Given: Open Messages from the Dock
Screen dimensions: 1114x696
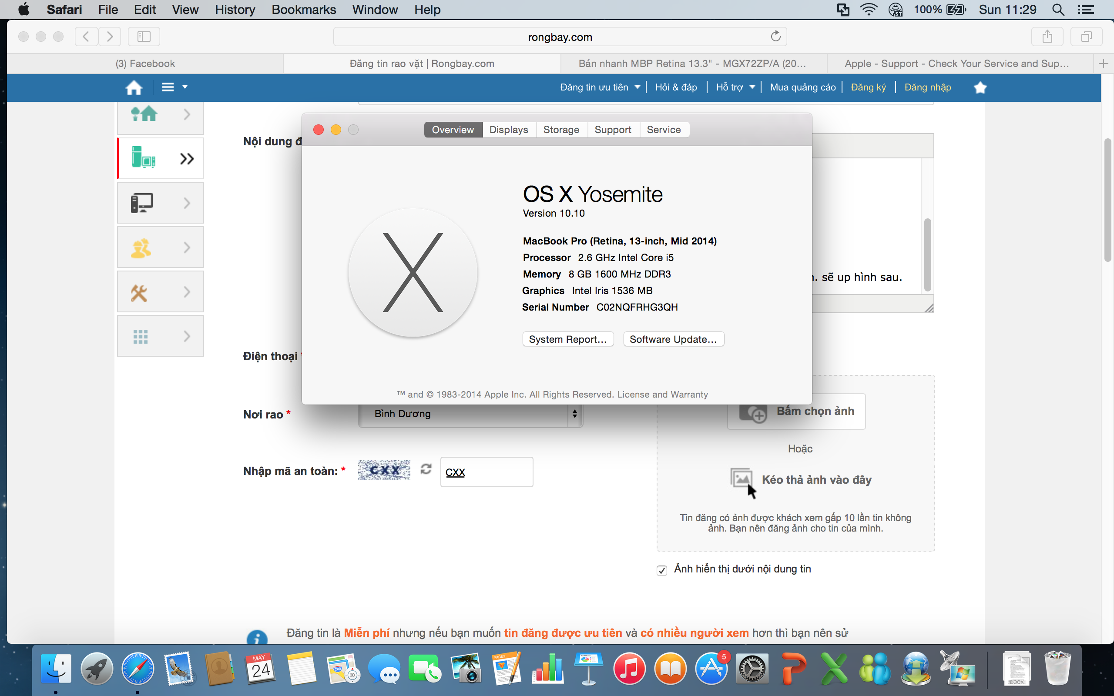Looking at the screenshot, I should pos(383,669).
